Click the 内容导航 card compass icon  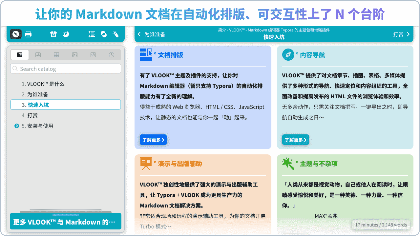point(288,55)
